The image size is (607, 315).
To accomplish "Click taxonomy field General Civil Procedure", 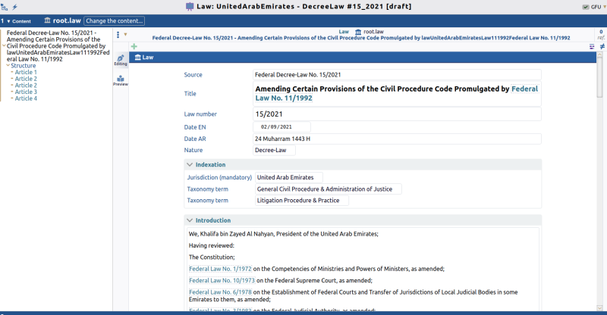I will (x=329, y=189).
